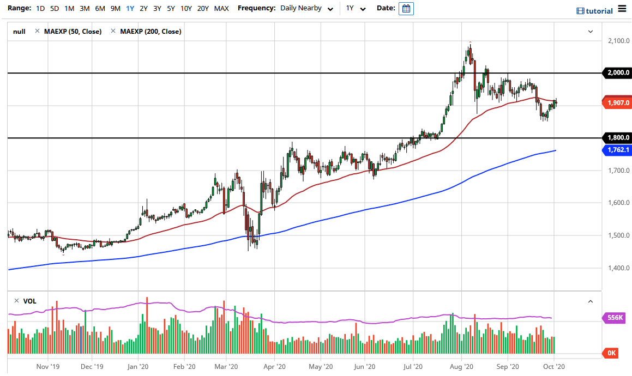Click the tutorial video icon

580,11
